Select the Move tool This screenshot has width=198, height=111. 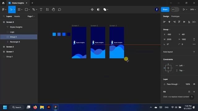(x=11, y=10)
